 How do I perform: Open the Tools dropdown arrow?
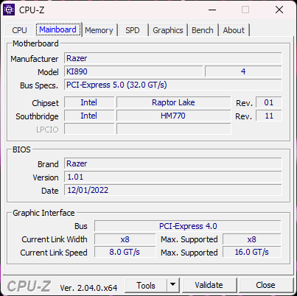coord(173,285)
